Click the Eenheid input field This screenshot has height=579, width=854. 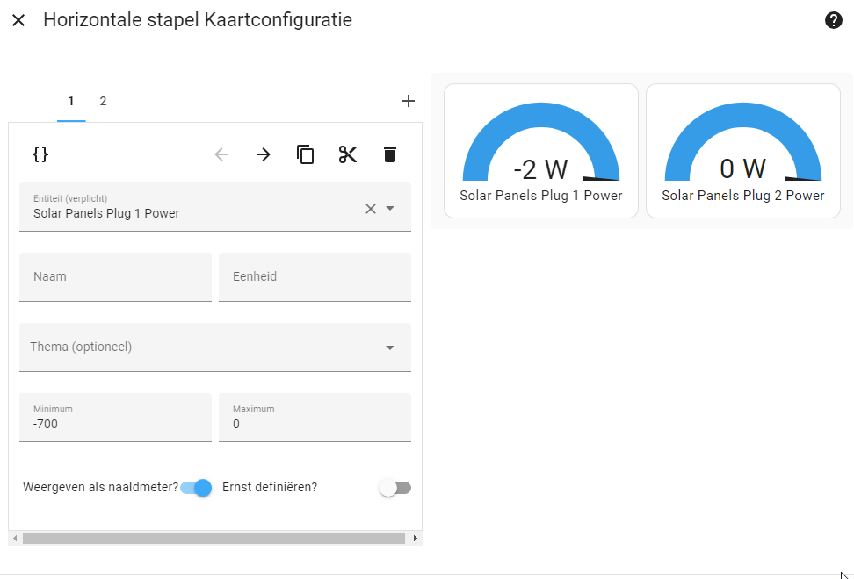click(x=315, y=277)
